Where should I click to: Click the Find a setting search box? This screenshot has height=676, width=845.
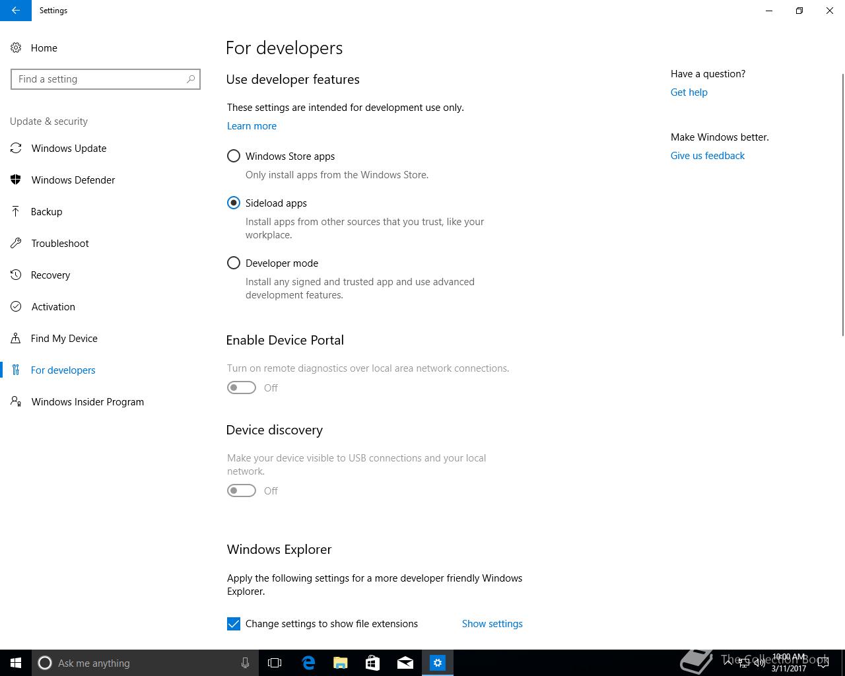[106, 79]
